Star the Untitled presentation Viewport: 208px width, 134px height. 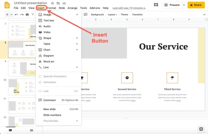pyautogui.click(x=52, y=3)
